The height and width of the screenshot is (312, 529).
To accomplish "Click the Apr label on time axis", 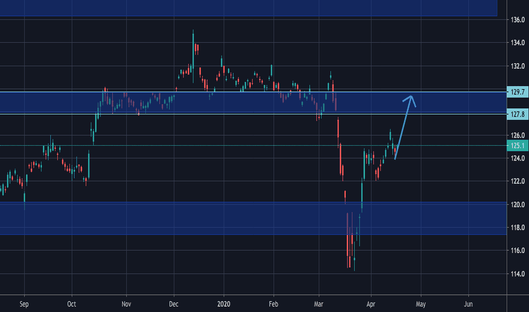I will tap(371, 304).
